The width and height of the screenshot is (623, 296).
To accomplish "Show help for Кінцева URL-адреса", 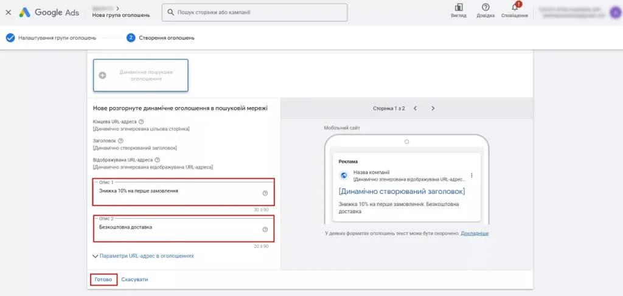I will click(141, 122).
